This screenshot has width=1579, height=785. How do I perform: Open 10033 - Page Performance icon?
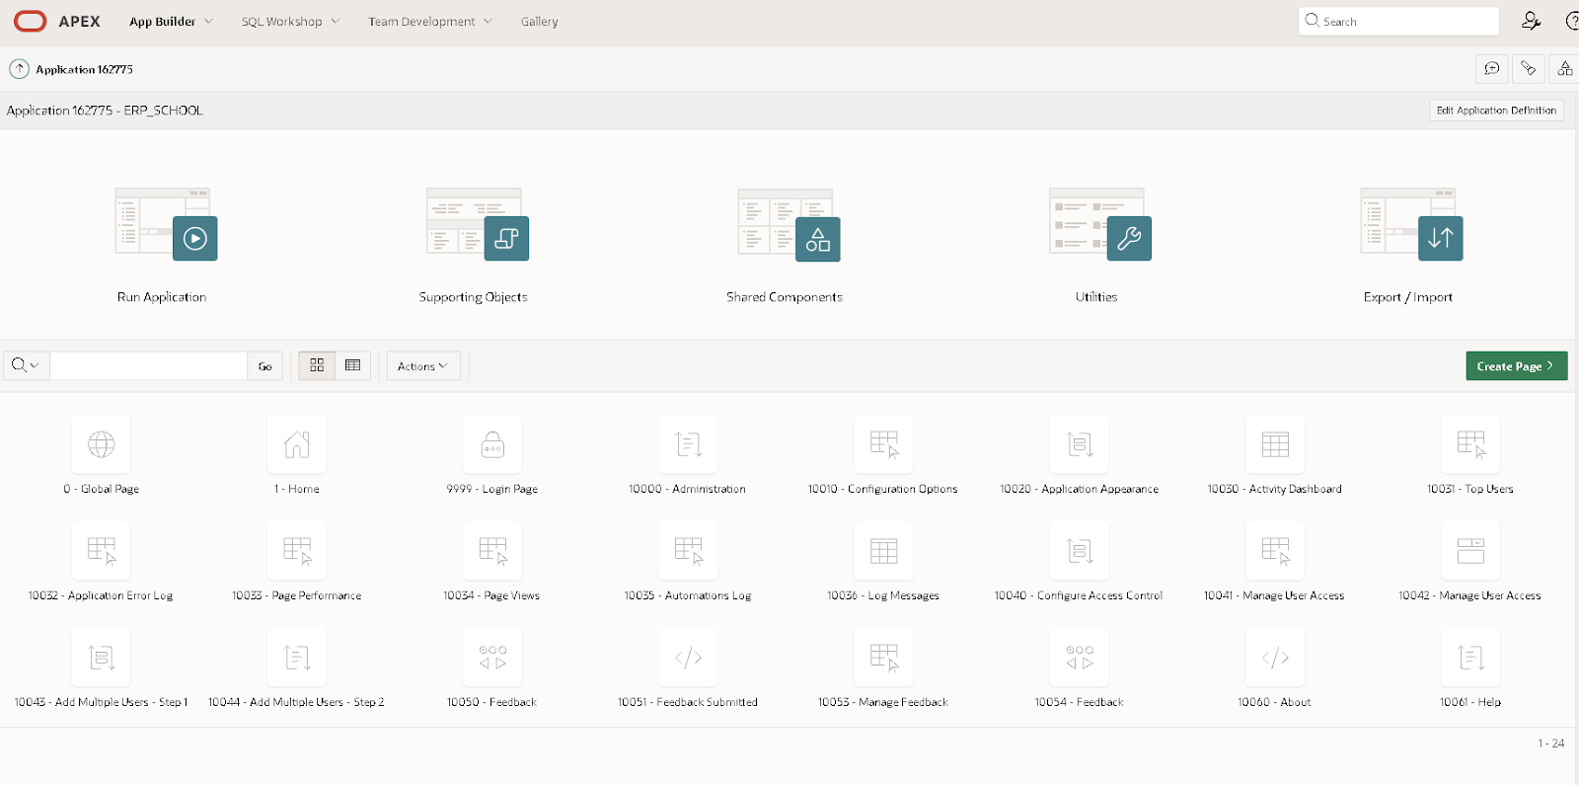(x=297, y=551)
